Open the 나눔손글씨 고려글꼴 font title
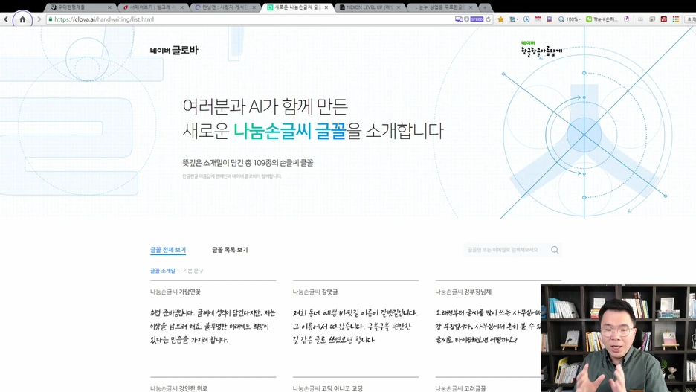Viewport: 696px width, 392px height. point(460,388)
